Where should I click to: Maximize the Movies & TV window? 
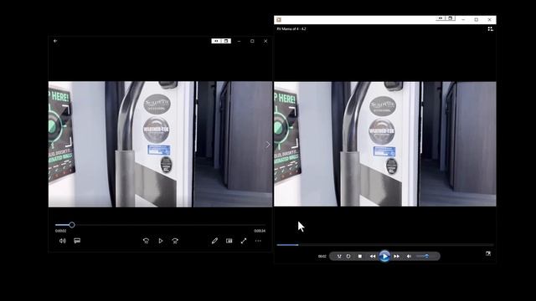click(252, 41)
